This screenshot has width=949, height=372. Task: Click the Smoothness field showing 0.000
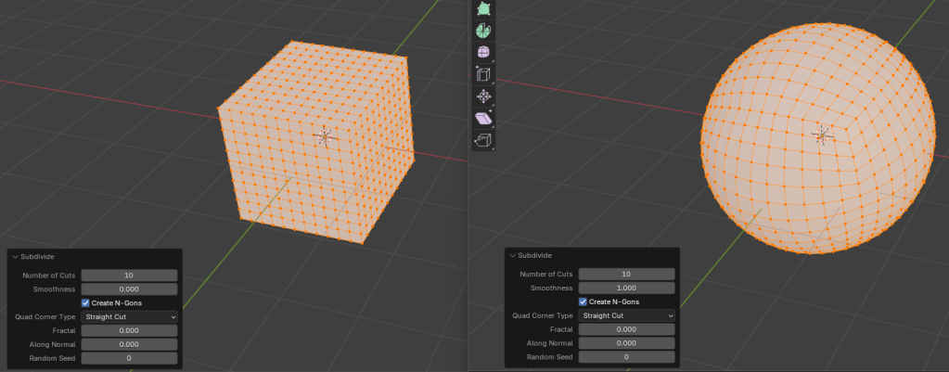click(129, 289)
